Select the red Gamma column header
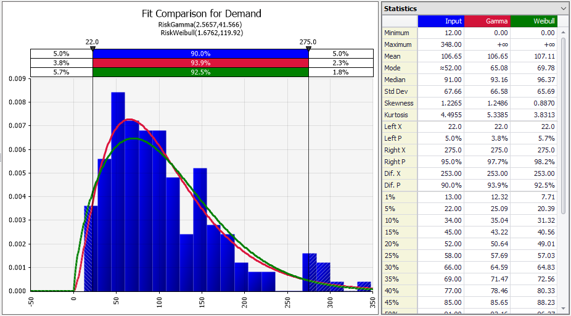Screen dimensions: 571x316 click(x=487, y=21)
